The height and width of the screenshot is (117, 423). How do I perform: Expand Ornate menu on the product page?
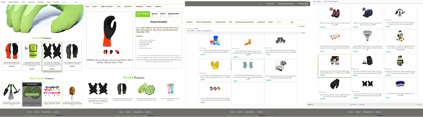click(x=149, y=7)
